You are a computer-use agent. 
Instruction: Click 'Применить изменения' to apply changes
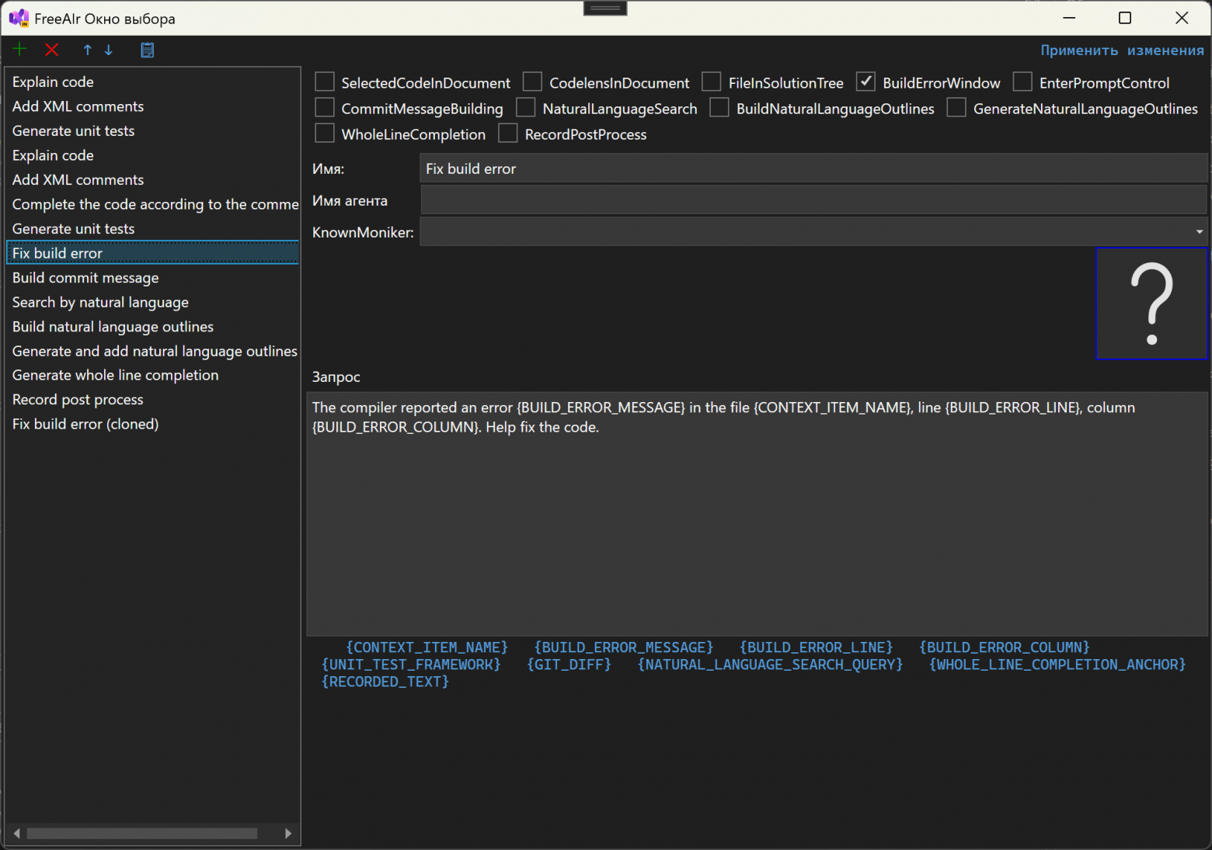click(1122, 50)
